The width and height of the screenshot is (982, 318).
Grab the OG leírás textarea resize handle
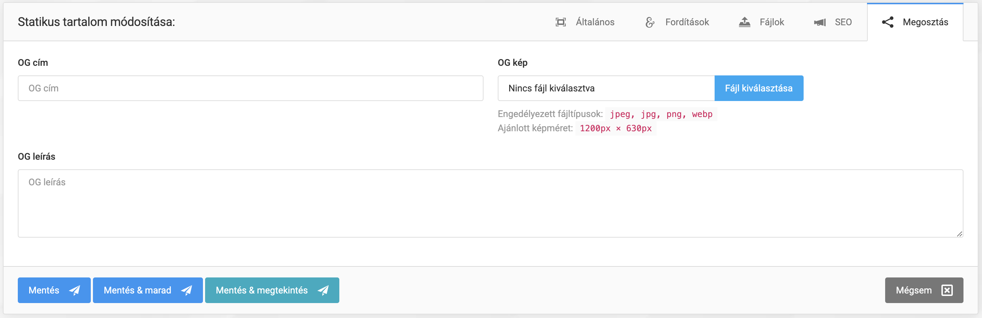[x=959, y=234]
